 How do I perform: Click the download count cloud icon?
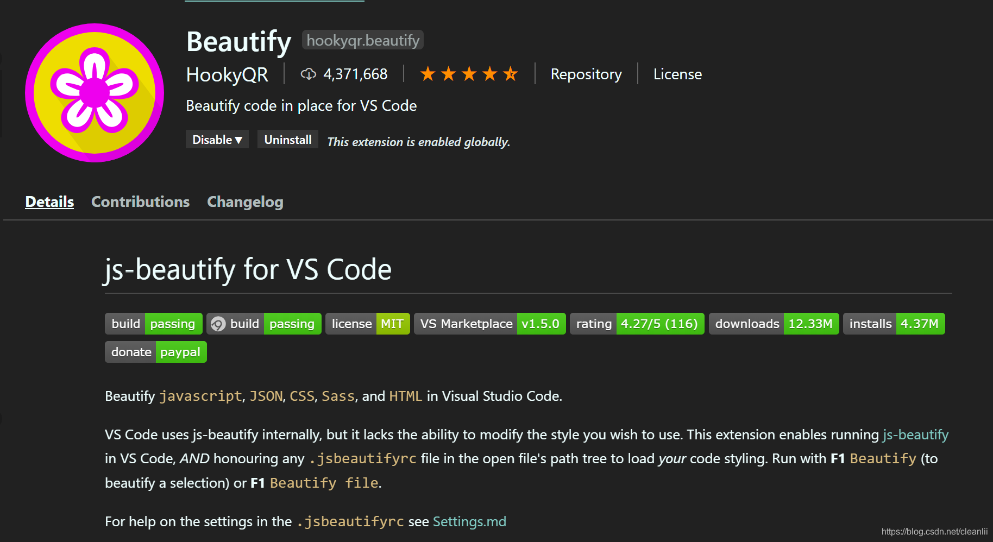[x=309, y=74]
